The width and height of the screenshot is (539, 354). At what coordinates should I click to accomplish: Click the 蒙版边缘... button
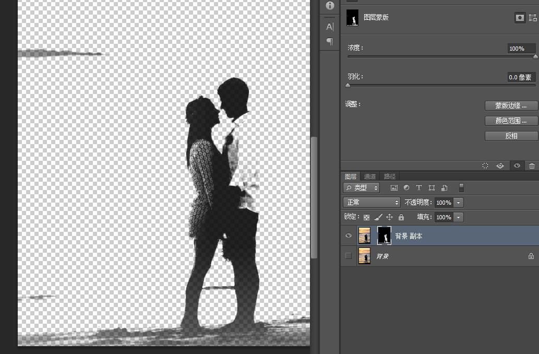(511, 105)
